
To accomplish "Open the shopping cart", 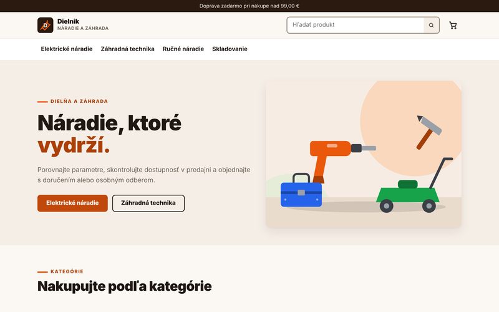I will (453, 25).
